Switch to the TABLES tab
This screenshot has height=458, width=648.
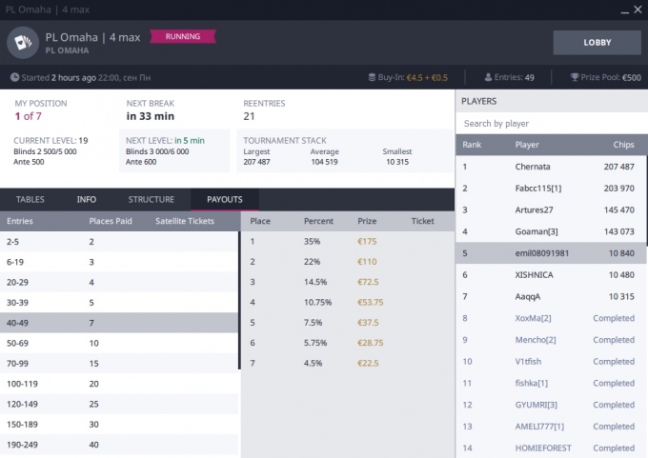(x=30, y=199)
